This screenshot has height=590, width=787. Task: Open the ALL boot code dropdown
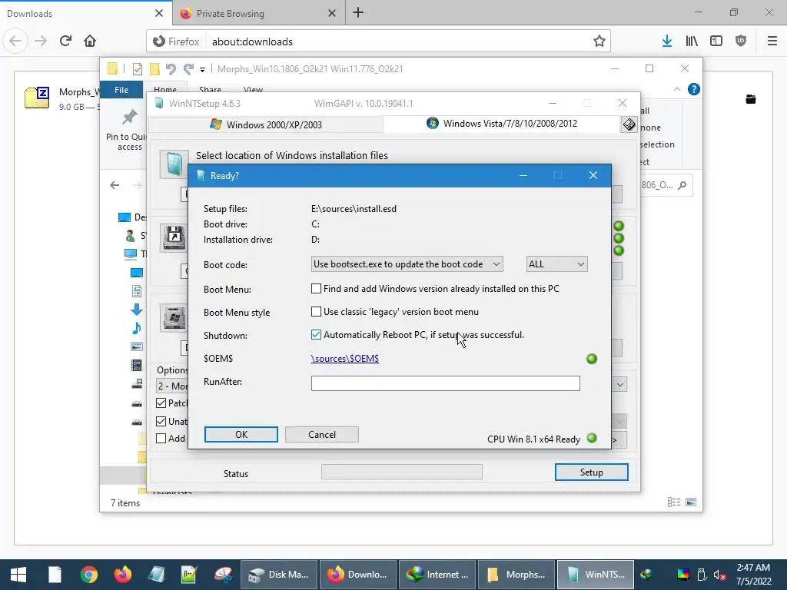click(x=556, y=264)
